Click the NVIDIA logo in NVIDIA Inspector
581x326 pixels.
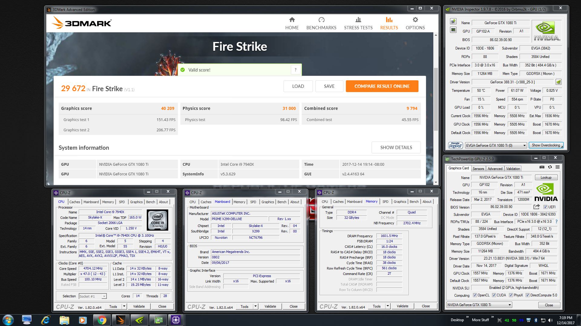tap(547, 31)
